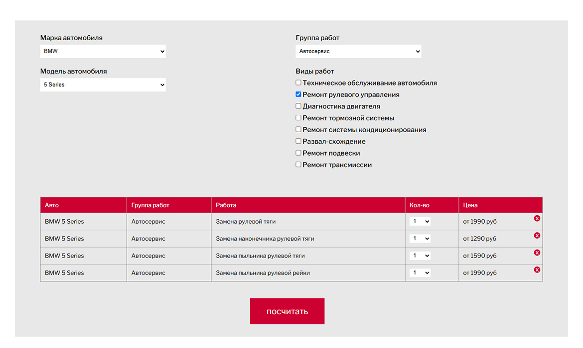Expand quantity for 'Замена пыльника рулевой рейки'
583x348 pixels.
(420, 273)
